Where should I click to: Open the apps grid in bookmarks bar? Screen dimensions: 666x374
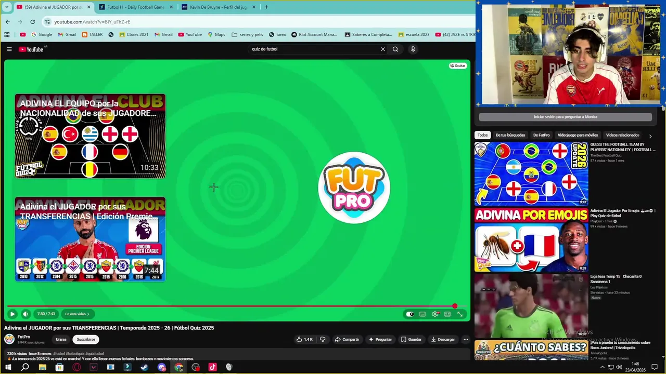[x=7, y=35]
